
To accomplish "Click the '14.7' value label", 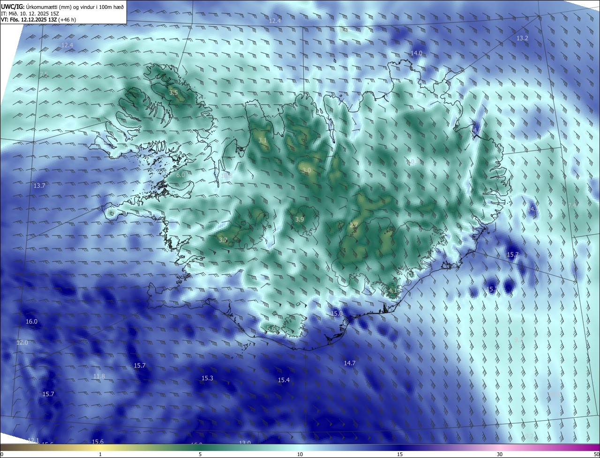I will [350, 363].
